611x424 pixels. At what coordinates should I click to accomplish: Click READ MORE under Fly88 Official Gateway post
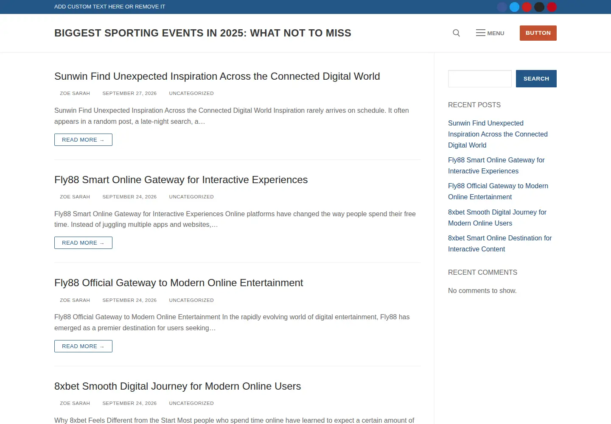[x=83, y=346]
